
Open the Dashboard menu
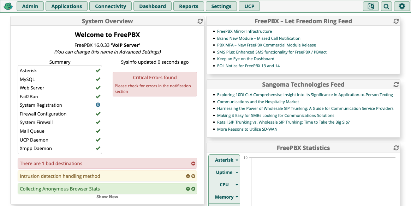(153, 6)
